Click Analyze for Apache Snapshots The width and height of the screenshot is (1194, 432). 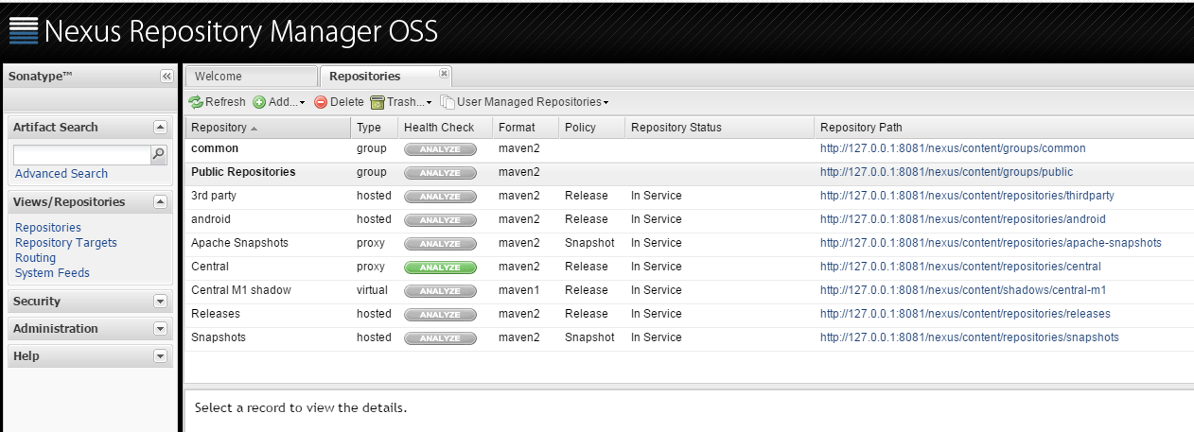pyautogui.click(x=440, y=244)
